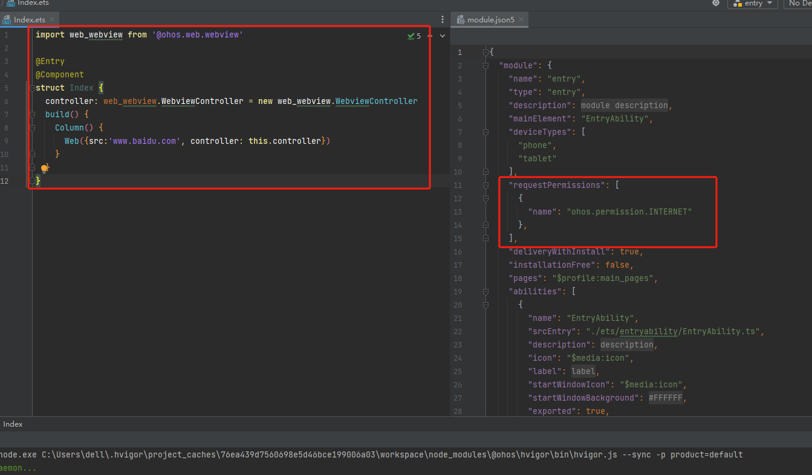The height and width of the screenshot is (475, 812).
Task: Click the "deliveryWithInstall" key
Action: point(559,252)
